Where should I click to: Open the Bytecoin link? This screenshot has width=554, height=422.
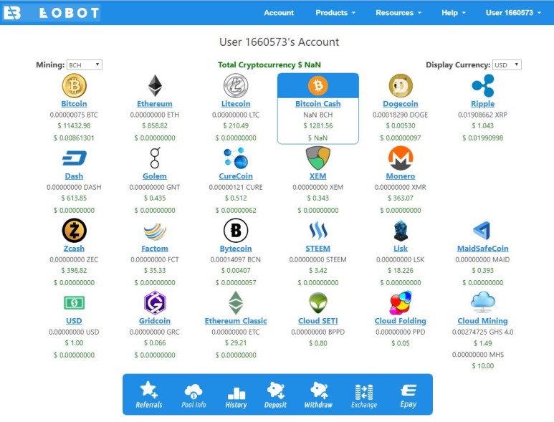point(236,249)
